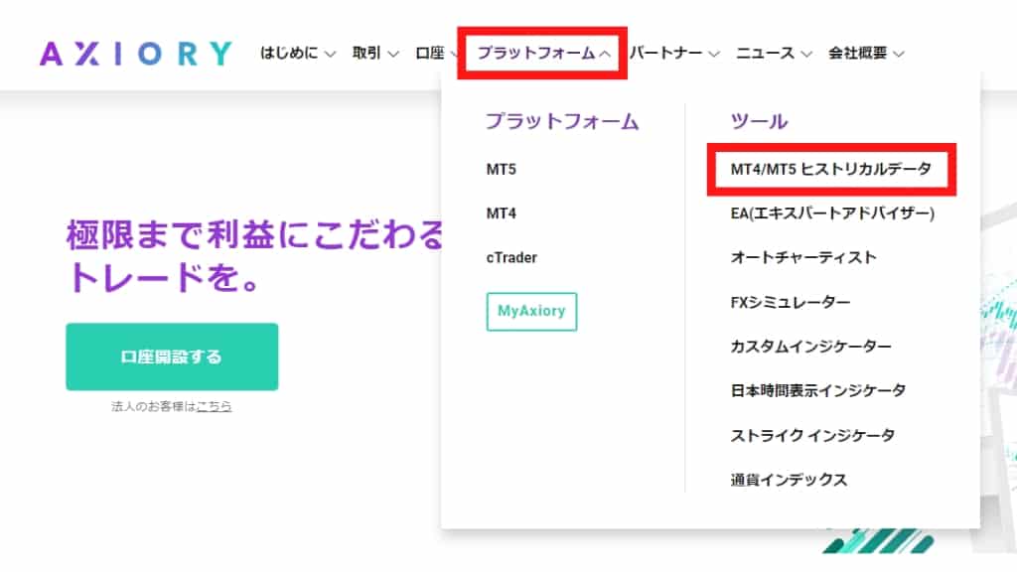Open FXシミュレーター

tap(790, 302)
